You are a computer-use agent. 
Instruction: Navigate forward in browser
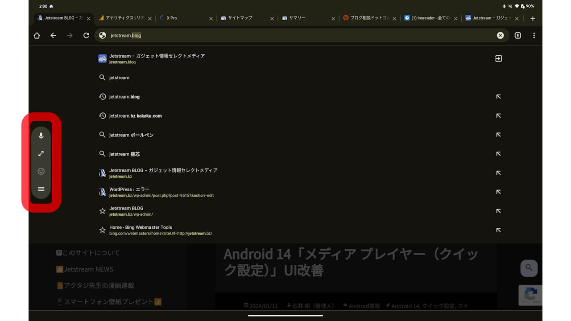pyautogui.click(x=70, y=35)
